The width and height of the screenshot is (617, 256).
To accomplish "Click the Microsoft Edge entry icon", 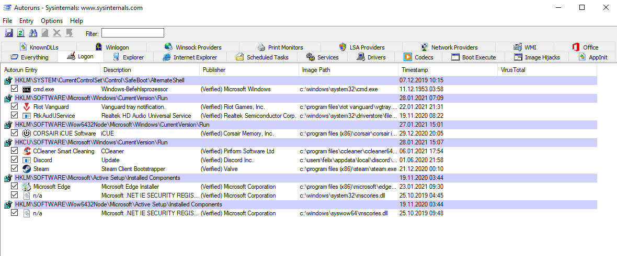I will click(26, 187).
